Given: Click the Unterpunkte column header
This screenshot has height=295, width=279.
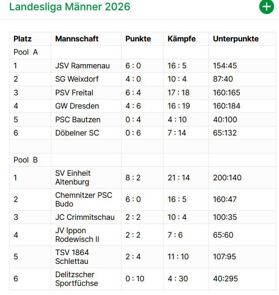Looking at the screenshot, I should (x=236, y=39).
